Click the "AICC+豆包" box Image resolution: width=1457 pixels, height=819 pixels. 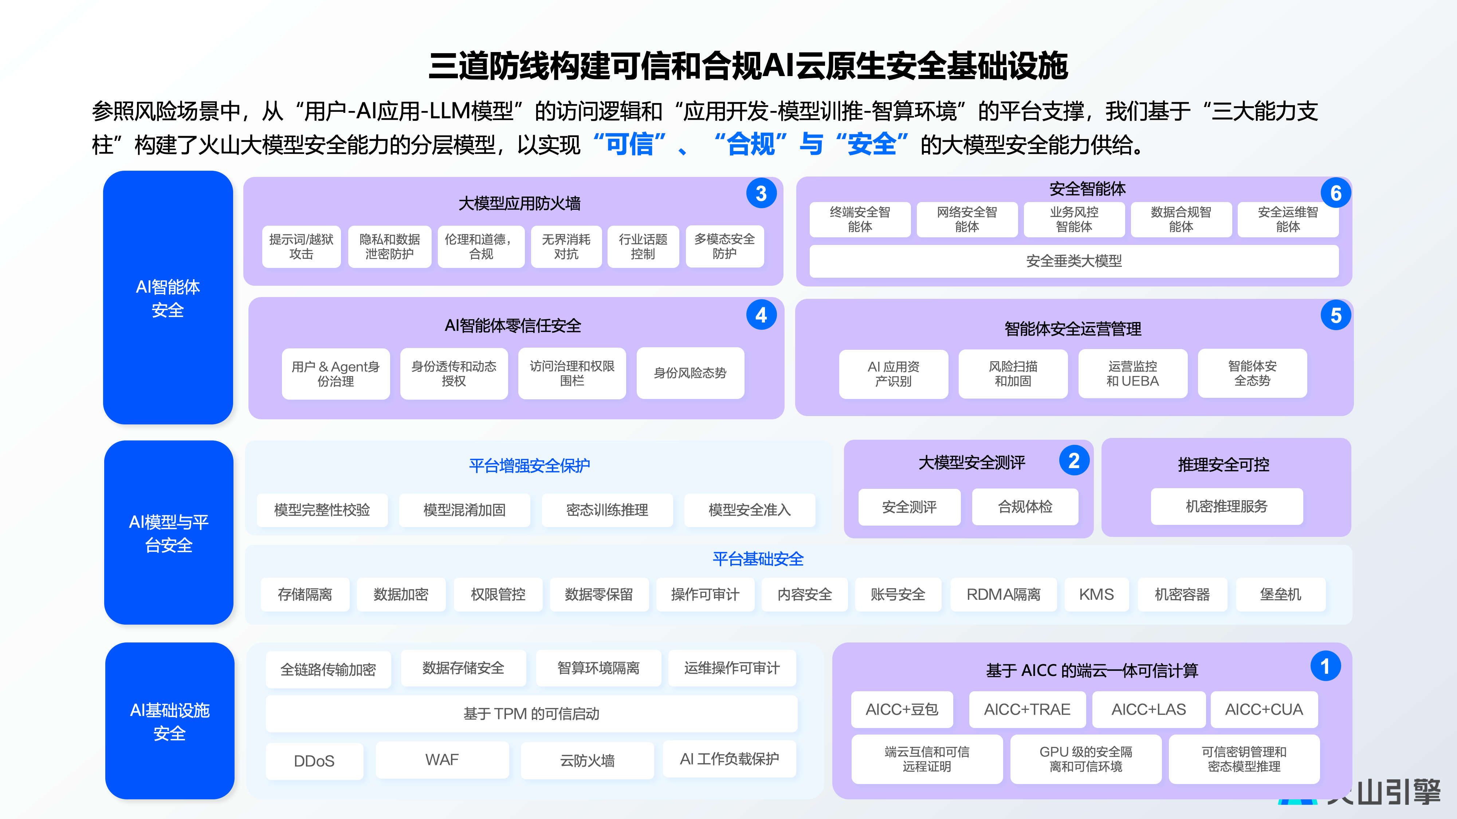902,709
